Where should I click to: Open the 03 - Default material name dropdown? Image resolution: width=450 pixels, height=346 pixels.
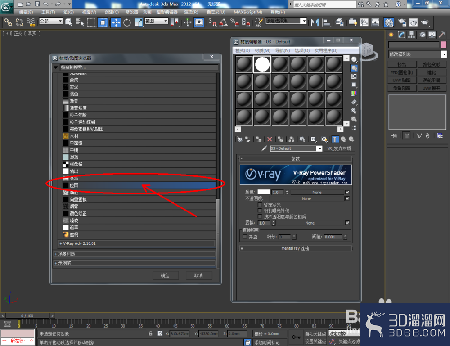tap(319, 148)
